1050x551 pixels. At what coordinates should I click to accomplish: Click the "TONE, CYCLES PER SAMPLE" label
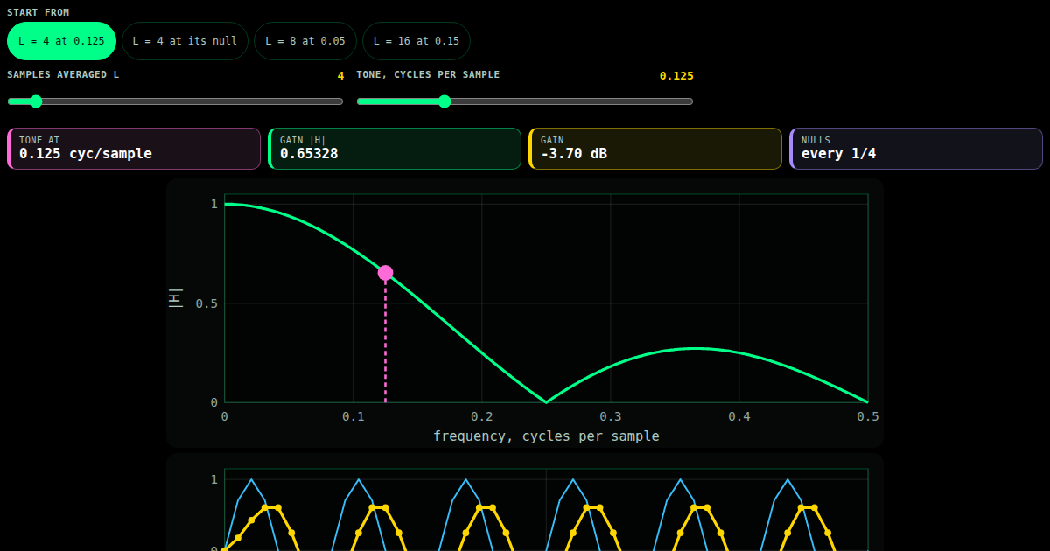429,74
